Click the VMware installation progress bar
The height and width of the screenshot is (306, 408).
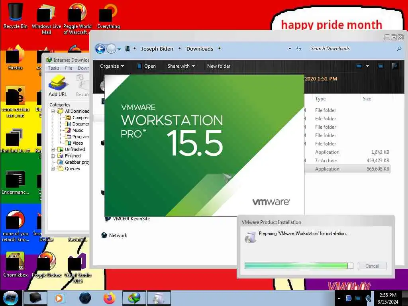pos(299,266)
